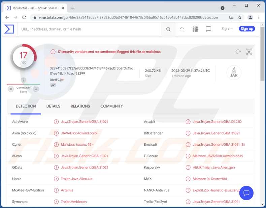This screenshot has width=266, height=208.
Task: Bookmark this page with star icon
Action: [x=240, y=18]
